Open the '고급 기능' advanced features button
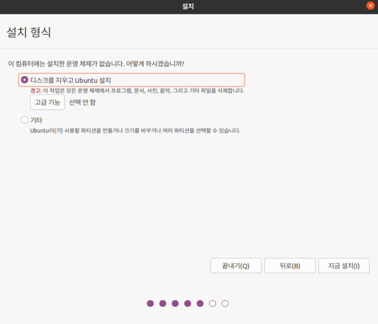Image resolution: width=378 pixels, height=324 pixels. tap(47, 102)
